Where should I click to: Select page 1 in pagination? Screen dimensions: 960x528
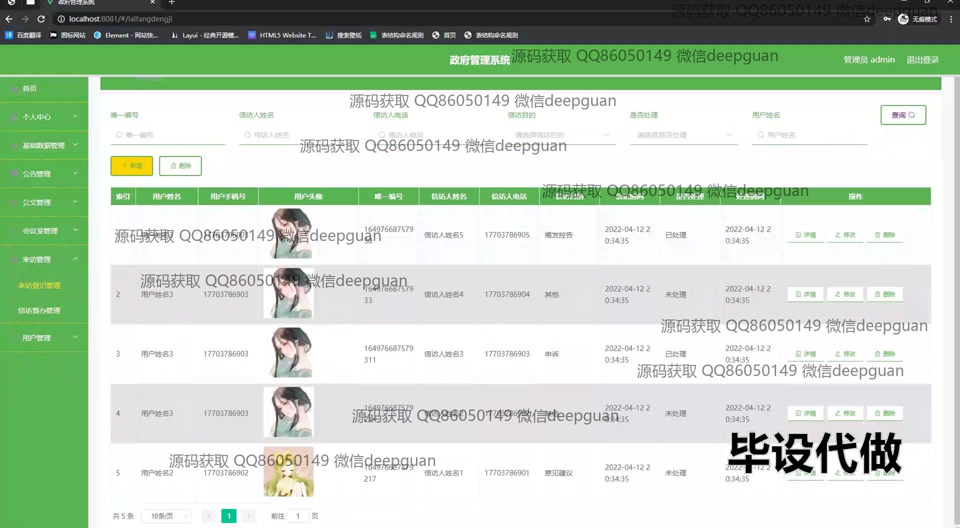click(229, 516)
